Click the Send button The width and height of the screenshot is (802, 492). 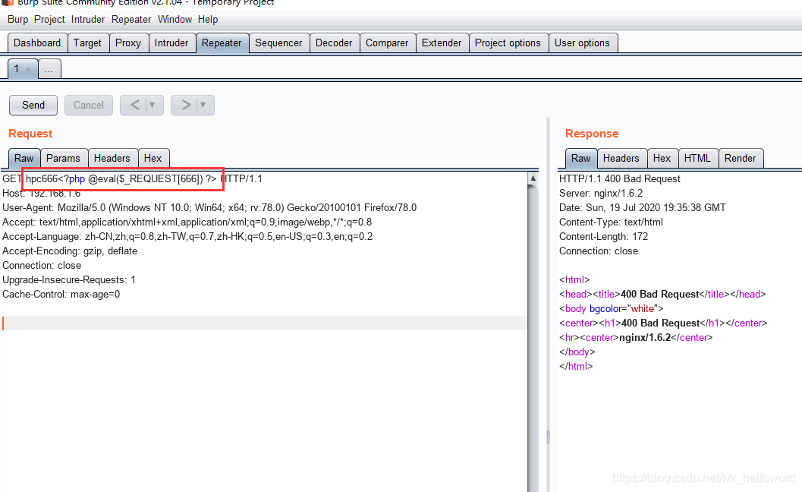tap(33, 105)
